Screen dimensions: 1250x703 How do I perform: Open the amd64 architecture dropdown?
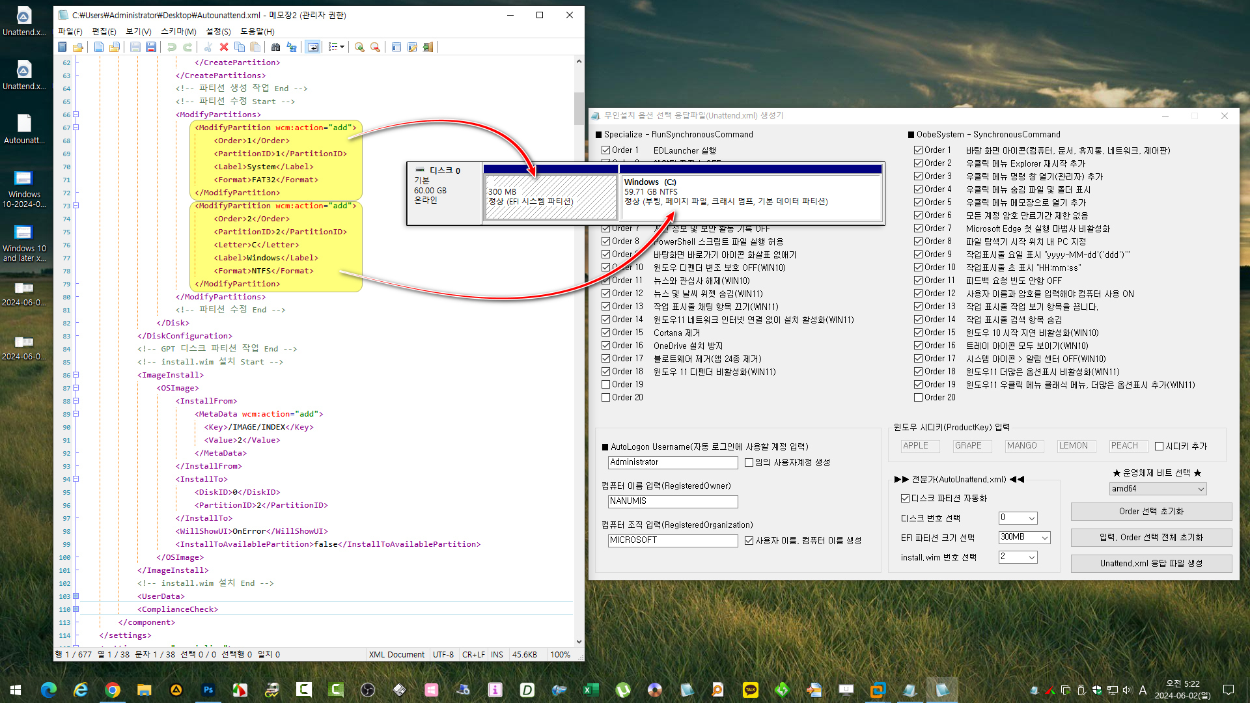(1158, 489)
